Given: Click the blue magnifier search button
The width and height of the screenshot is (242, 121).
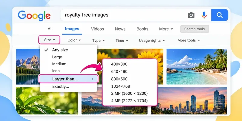Looking at the screenshot, I should (220, 15).
